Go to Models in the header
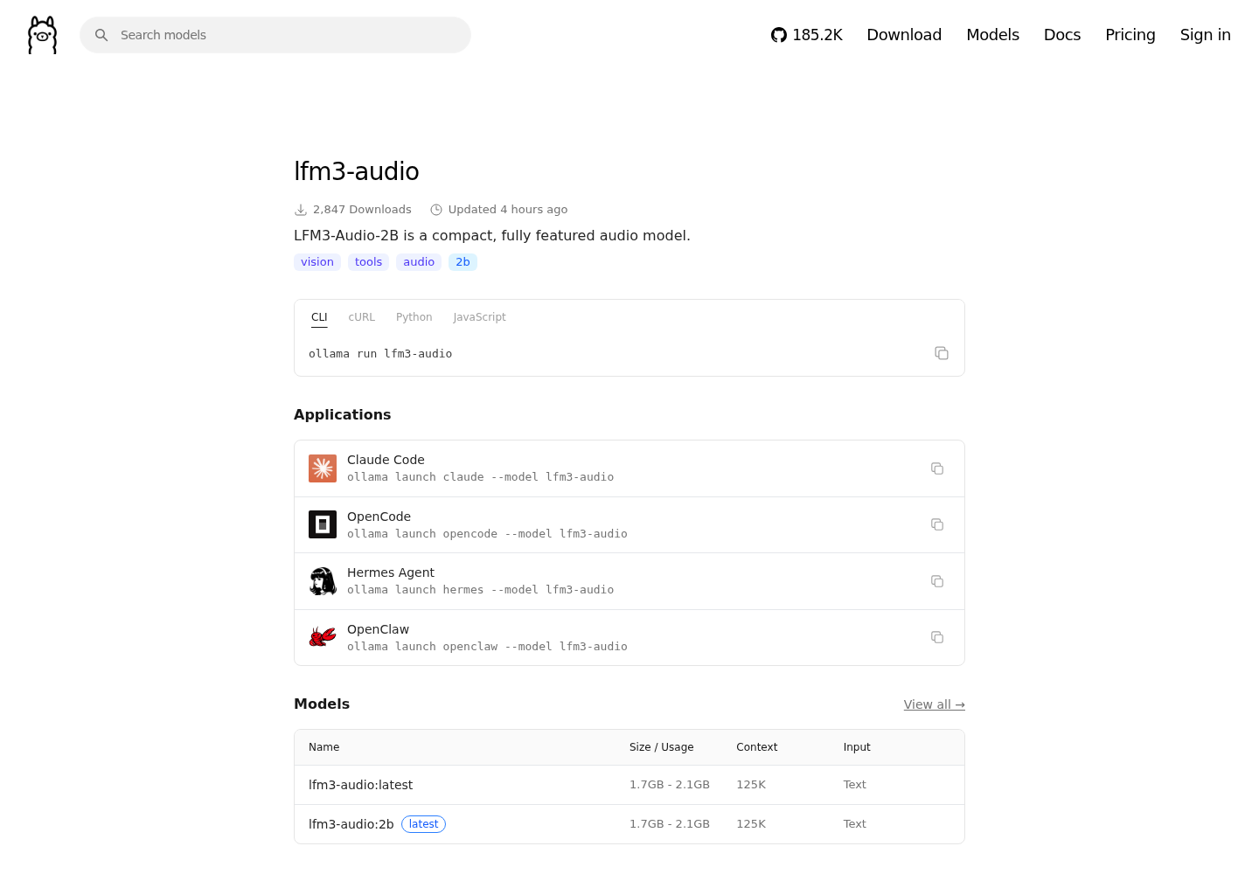 point(992,35)
